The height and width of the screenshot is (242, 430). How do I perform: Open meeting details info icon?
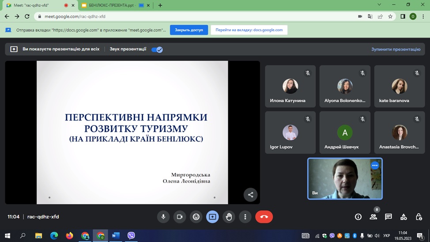358,217
